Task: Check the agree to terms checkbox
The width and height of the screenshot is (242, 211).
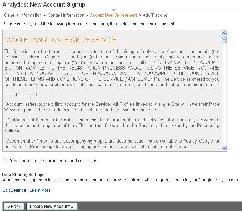Action: pos(6,160)
